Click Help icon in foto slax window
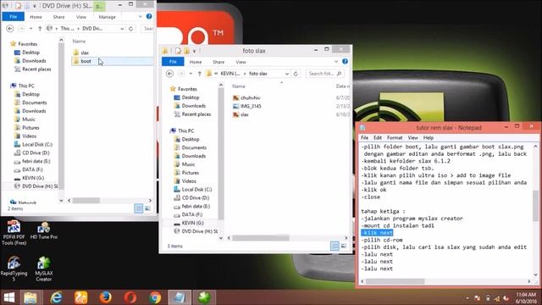 345,61
